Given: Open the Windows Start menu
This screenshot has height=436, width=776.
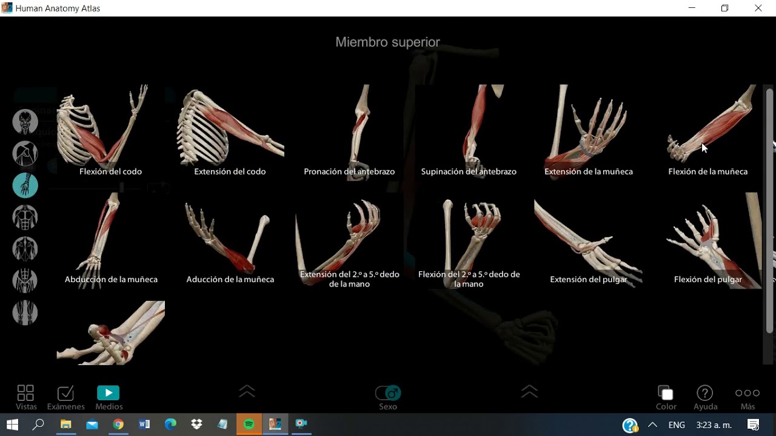Looking at the screenshot, I should [x=12, y=424].
